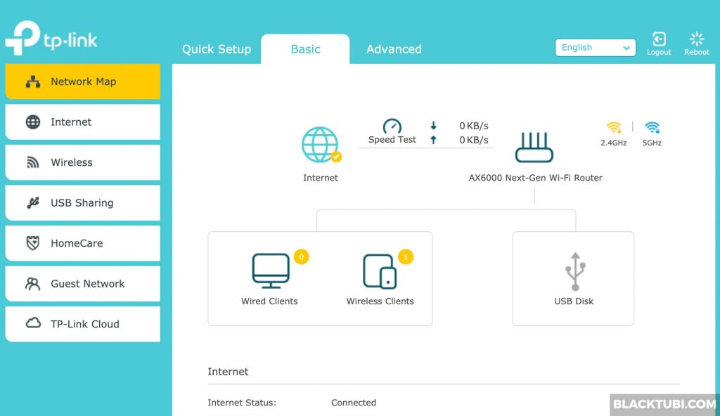This screenshot has width=720, height=416.
Task: Open the Network Map sidebar item
Action: pyautogui.click(x=83, y=82)
